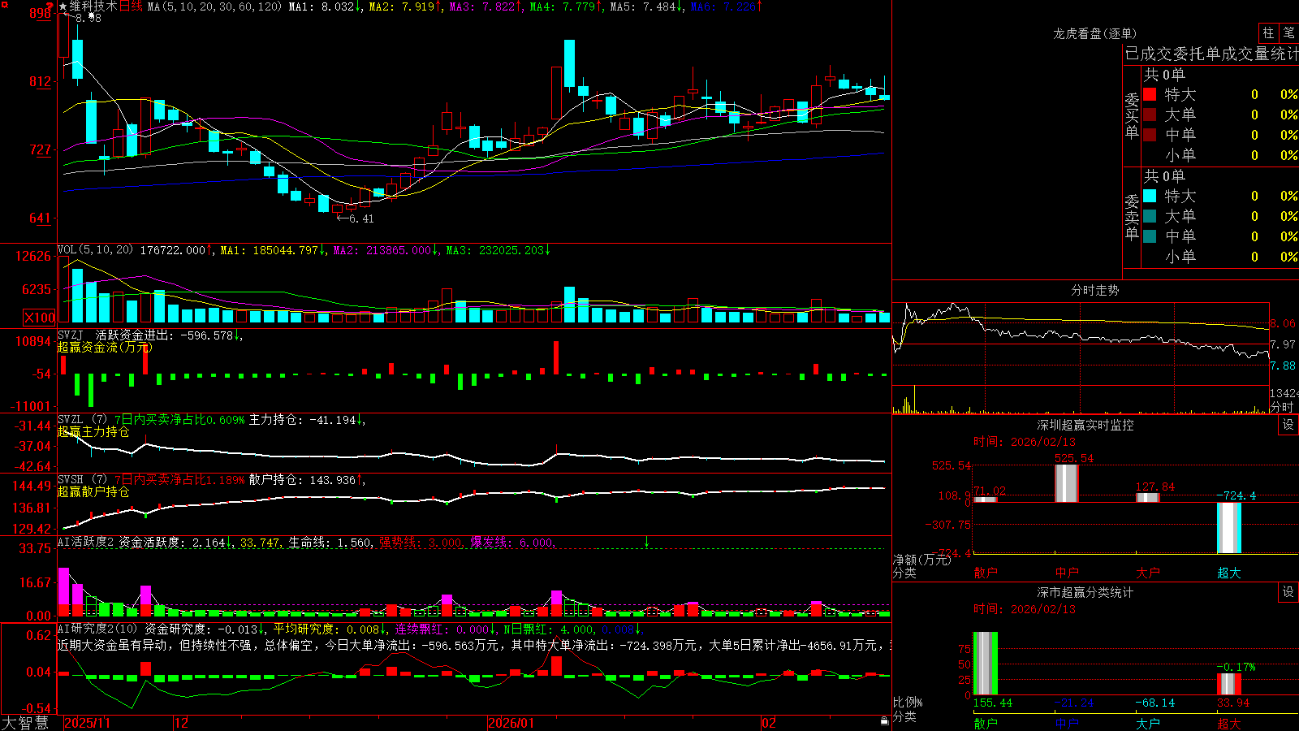Click 近期大资金虽有异动 analysis text line
1299x731 pixels.
(475, 645)
